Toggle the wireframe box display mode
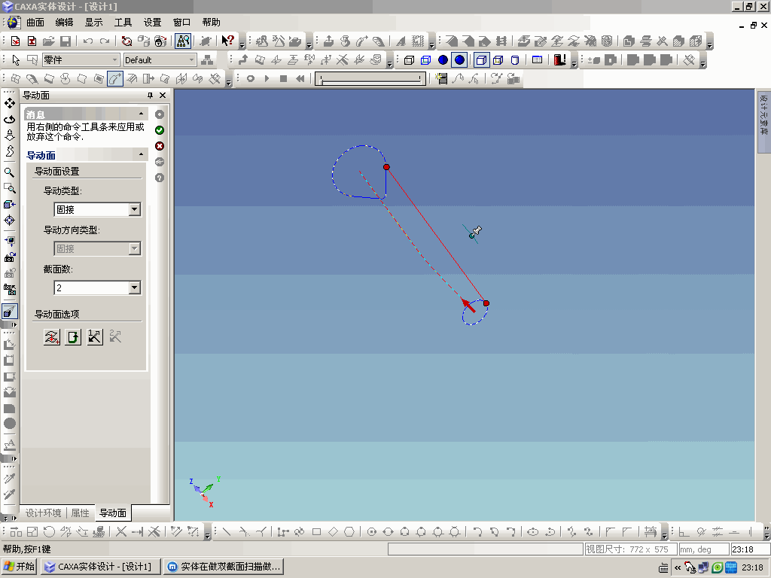Screen dimensions: 771x578 [x=409, y=60]
